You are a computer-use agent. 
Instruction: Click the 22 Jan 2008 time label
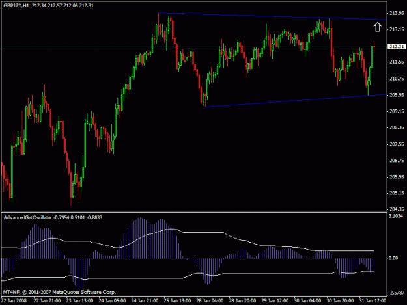tap(14, 301)
